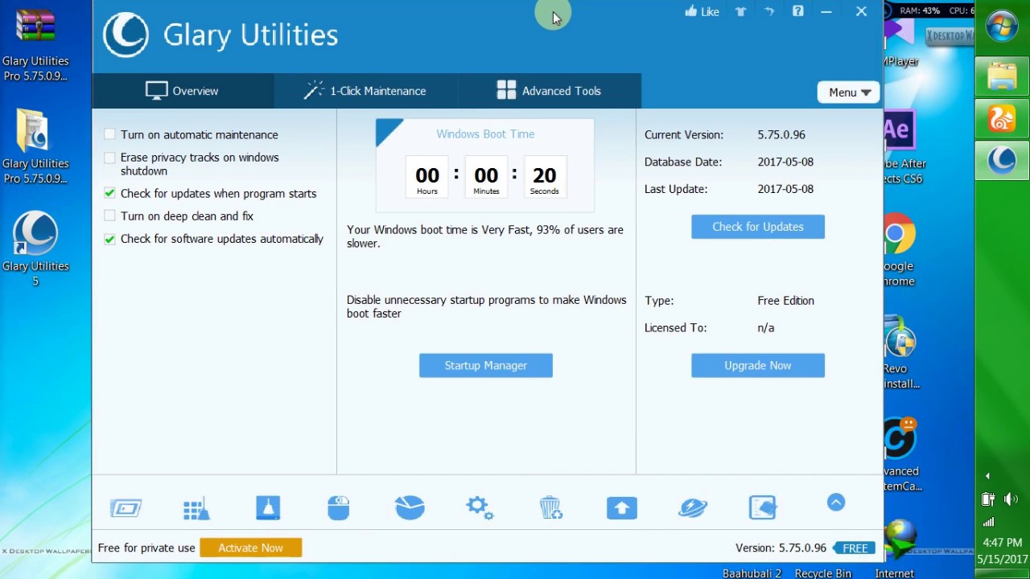Enable Erase privacy tracks on windows shutdown
Image resolution: width=1030 pixels, height=579 pixels.
(110, 158)
